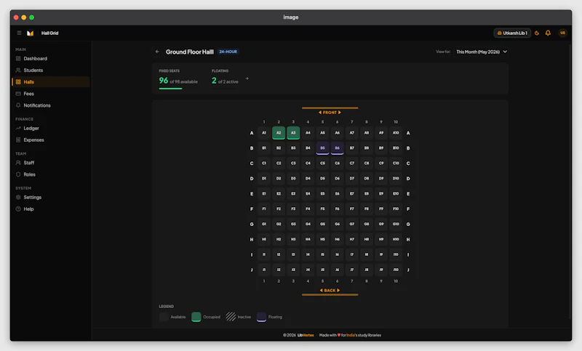Select seat G3

click(x=293, y=224)
